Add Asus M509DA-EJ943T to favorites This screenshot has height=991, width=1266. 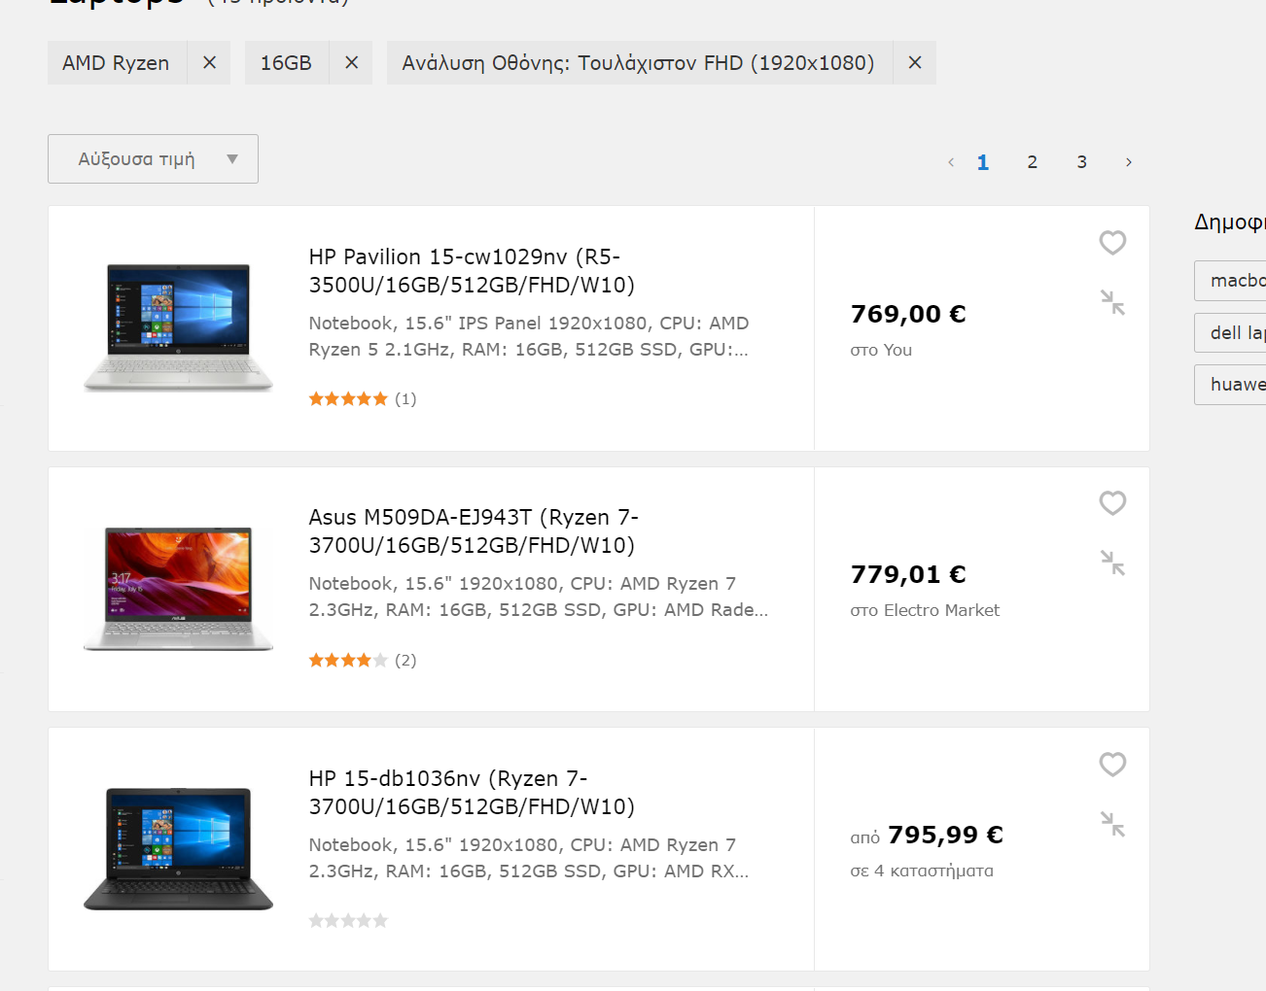[x=1112, y=502]
